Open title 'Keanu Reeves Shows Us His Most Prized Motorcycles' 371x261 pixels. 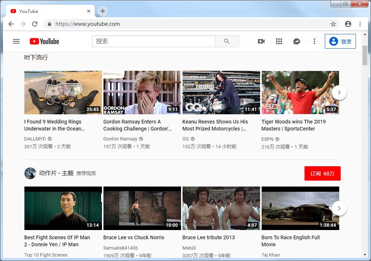pyautogui.click(x=215, y=125)
